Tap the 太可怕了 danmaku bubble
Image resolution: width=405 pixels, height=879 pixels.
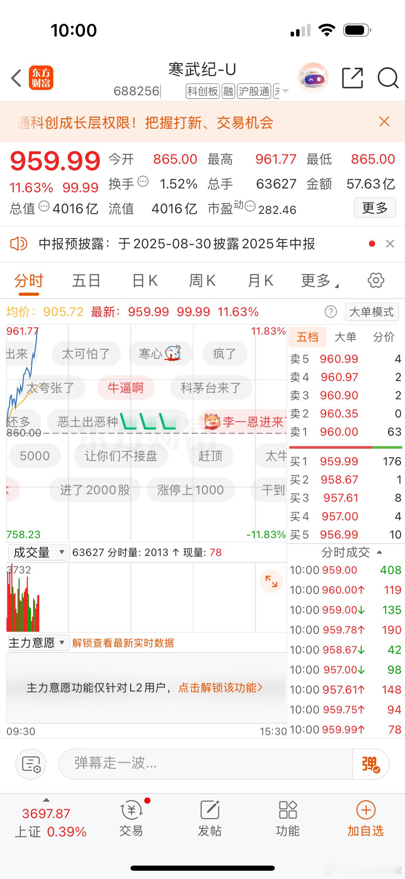[x=86, y=354]
